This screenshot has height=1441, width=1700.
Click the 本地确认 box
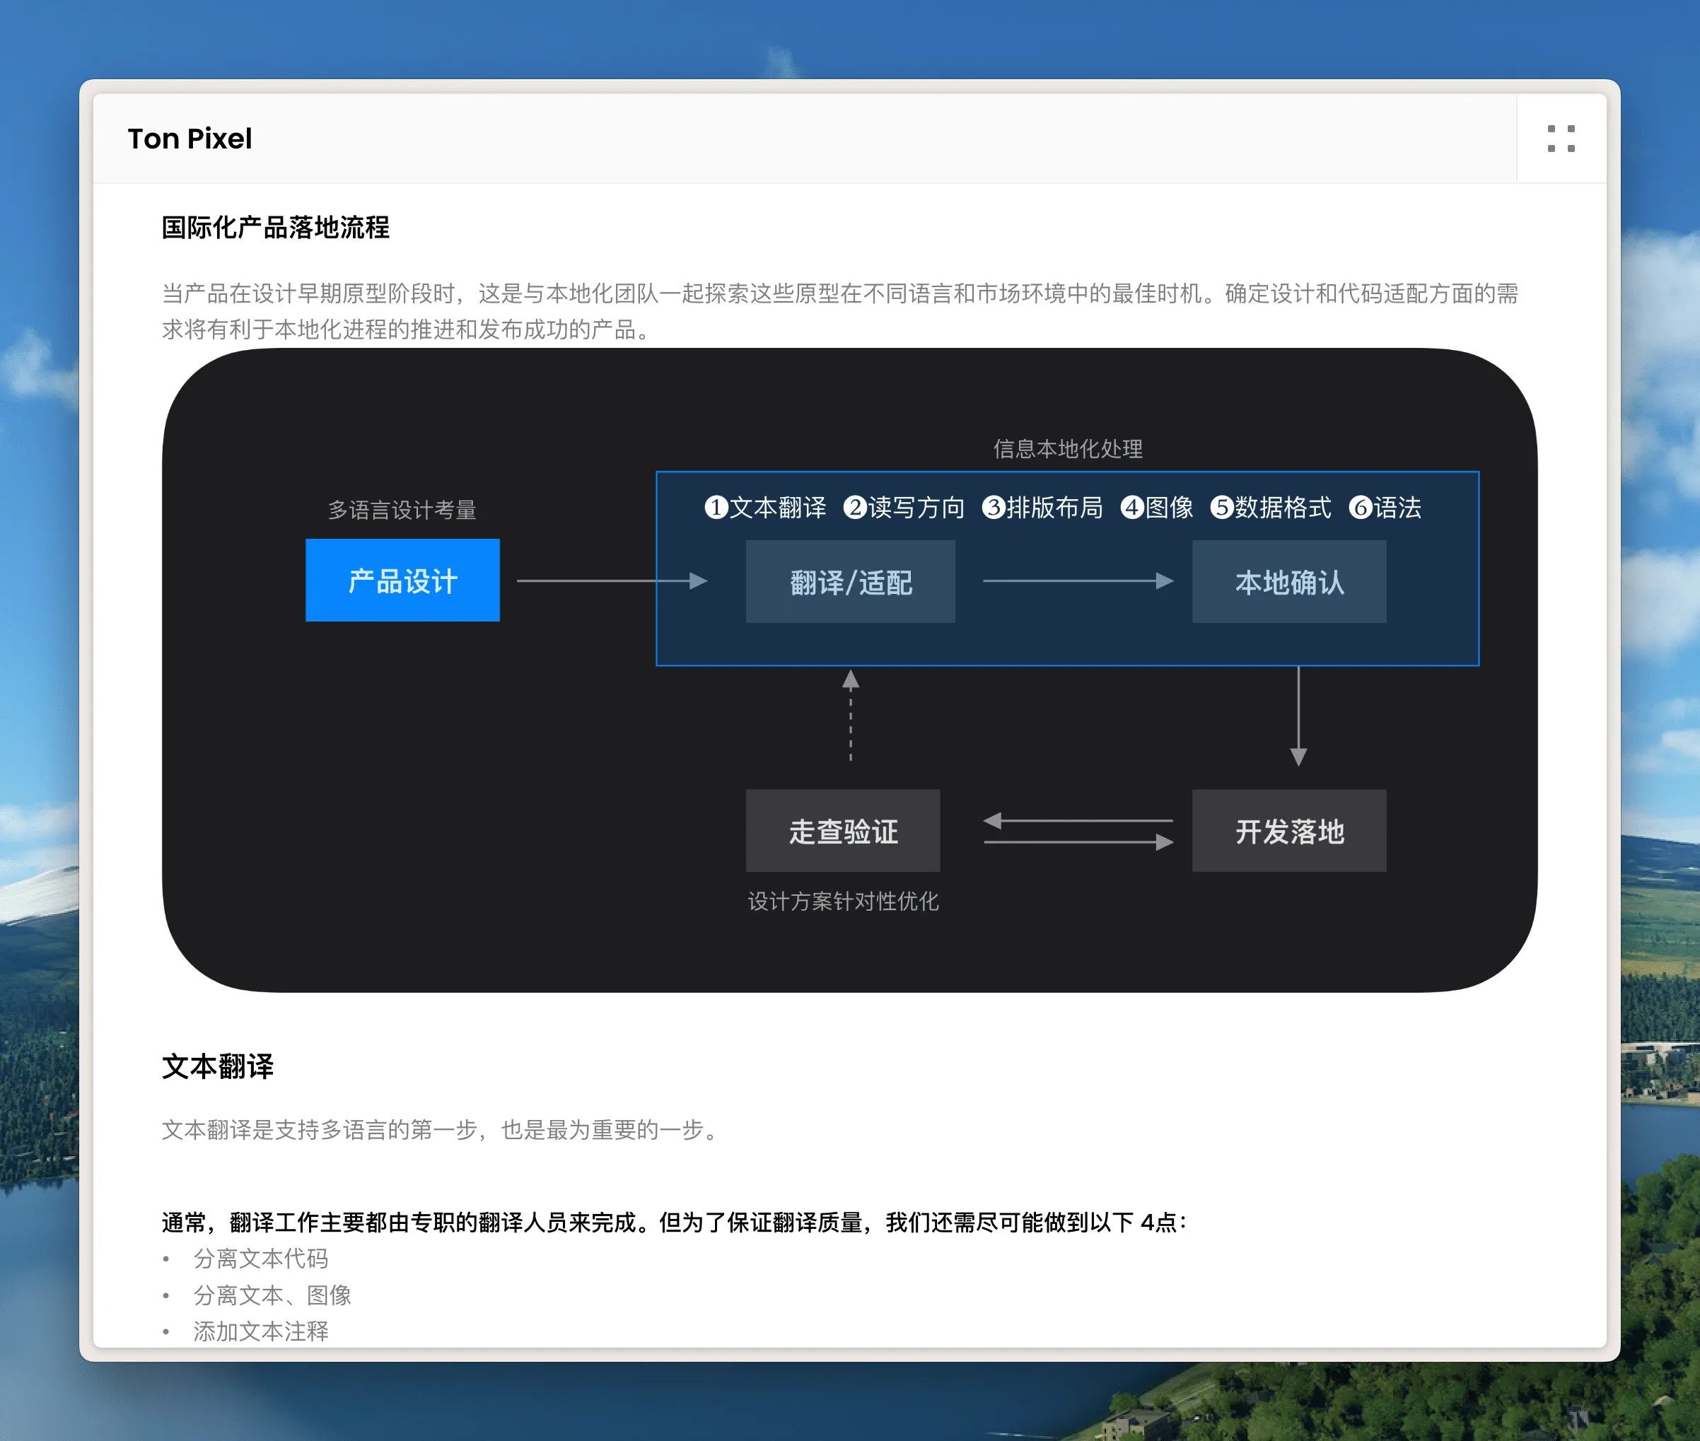1288,582
